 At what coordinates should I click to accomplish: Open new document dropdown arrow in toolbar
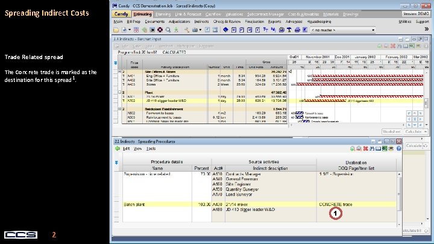tap(129, 30)
